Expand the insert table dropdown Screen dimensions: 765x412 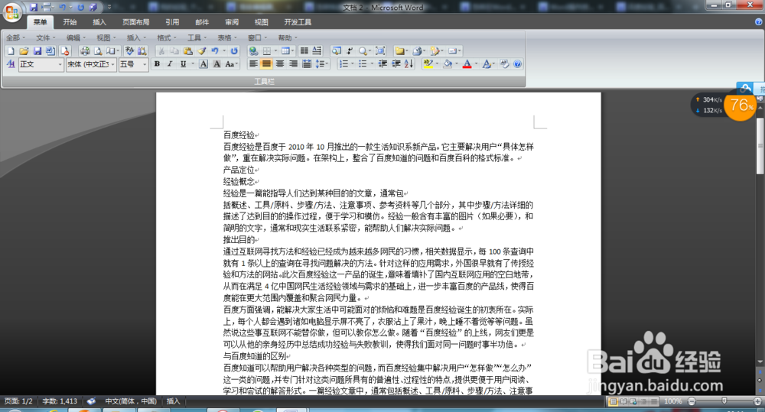pos(293,51)
